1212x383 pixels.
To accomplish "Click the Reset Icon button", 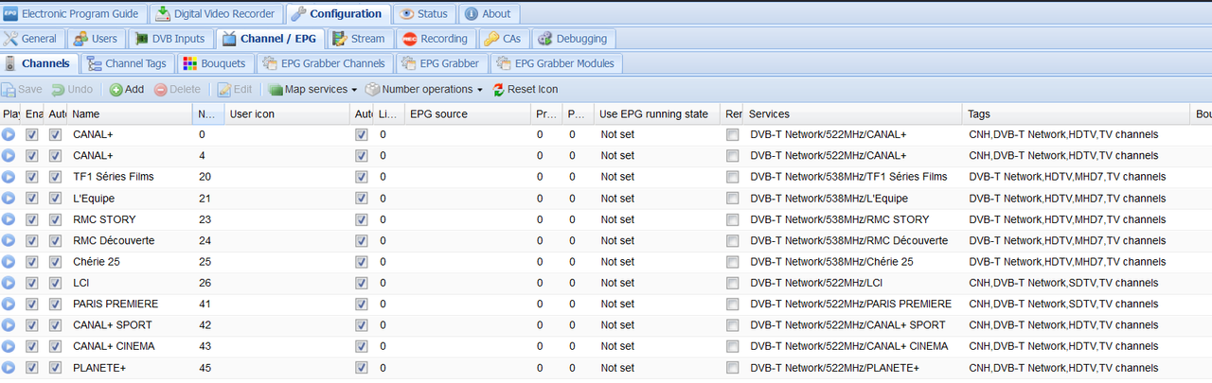I will tap(526, 89).
